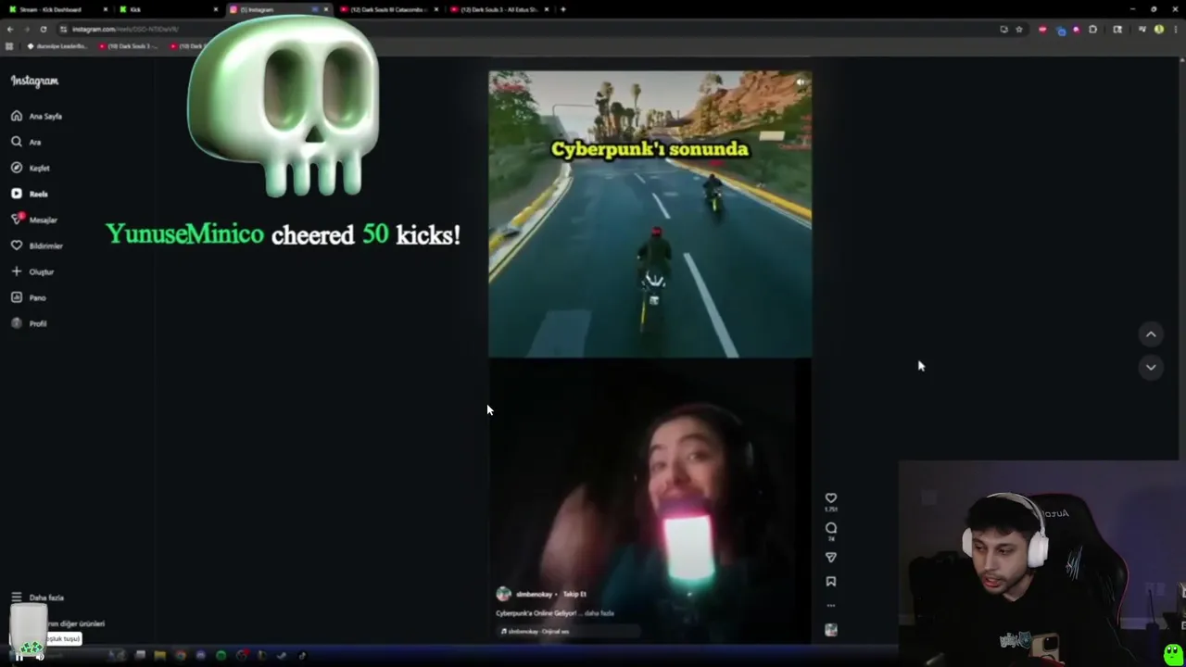The height and width of the screenshot is (667, 1186).
Task: Follow the creator via Takip Et
Action: (574, 594)
